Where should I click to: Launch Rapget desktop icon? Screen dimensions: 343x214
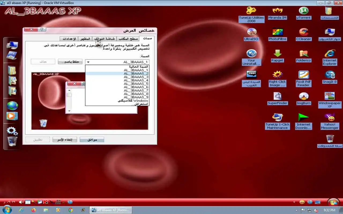[277, 56]
